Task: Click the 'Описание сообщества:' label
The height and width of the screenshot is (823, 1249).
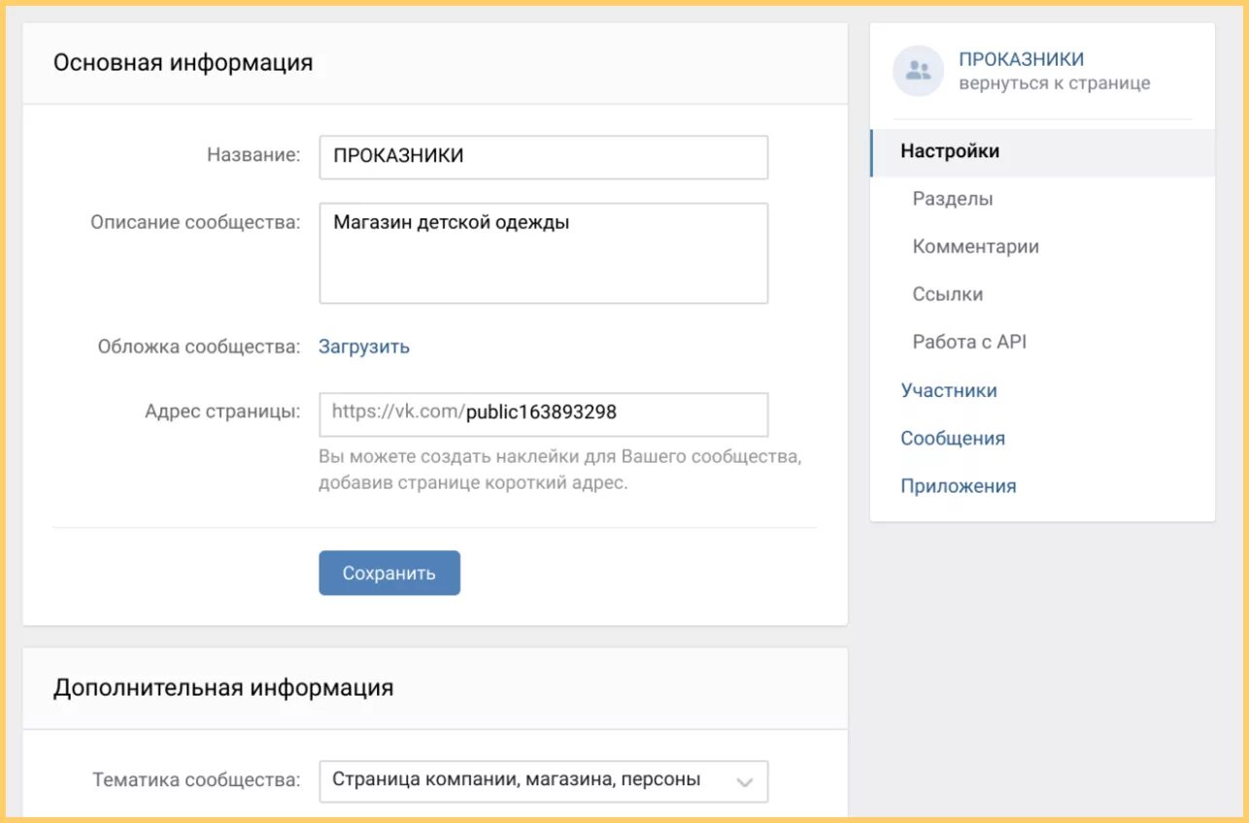Action: (195, 222)
